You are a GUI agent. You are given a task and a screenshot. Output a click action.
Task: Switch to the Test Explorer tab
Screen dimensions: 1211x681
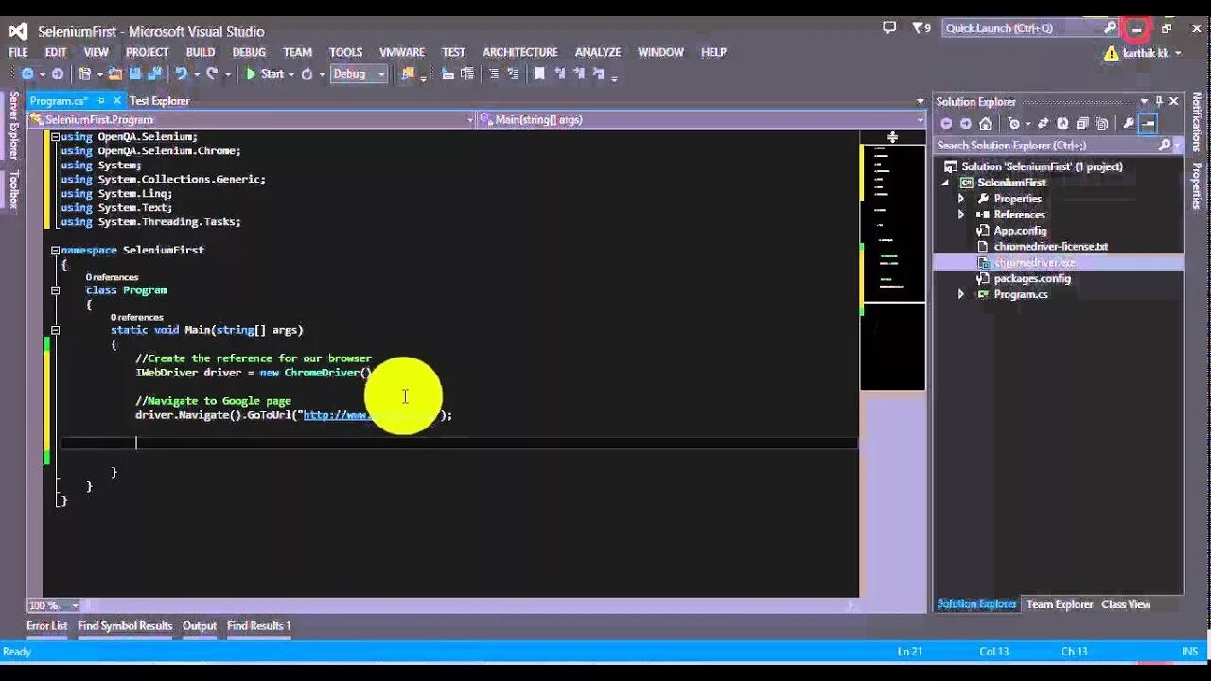159,100
